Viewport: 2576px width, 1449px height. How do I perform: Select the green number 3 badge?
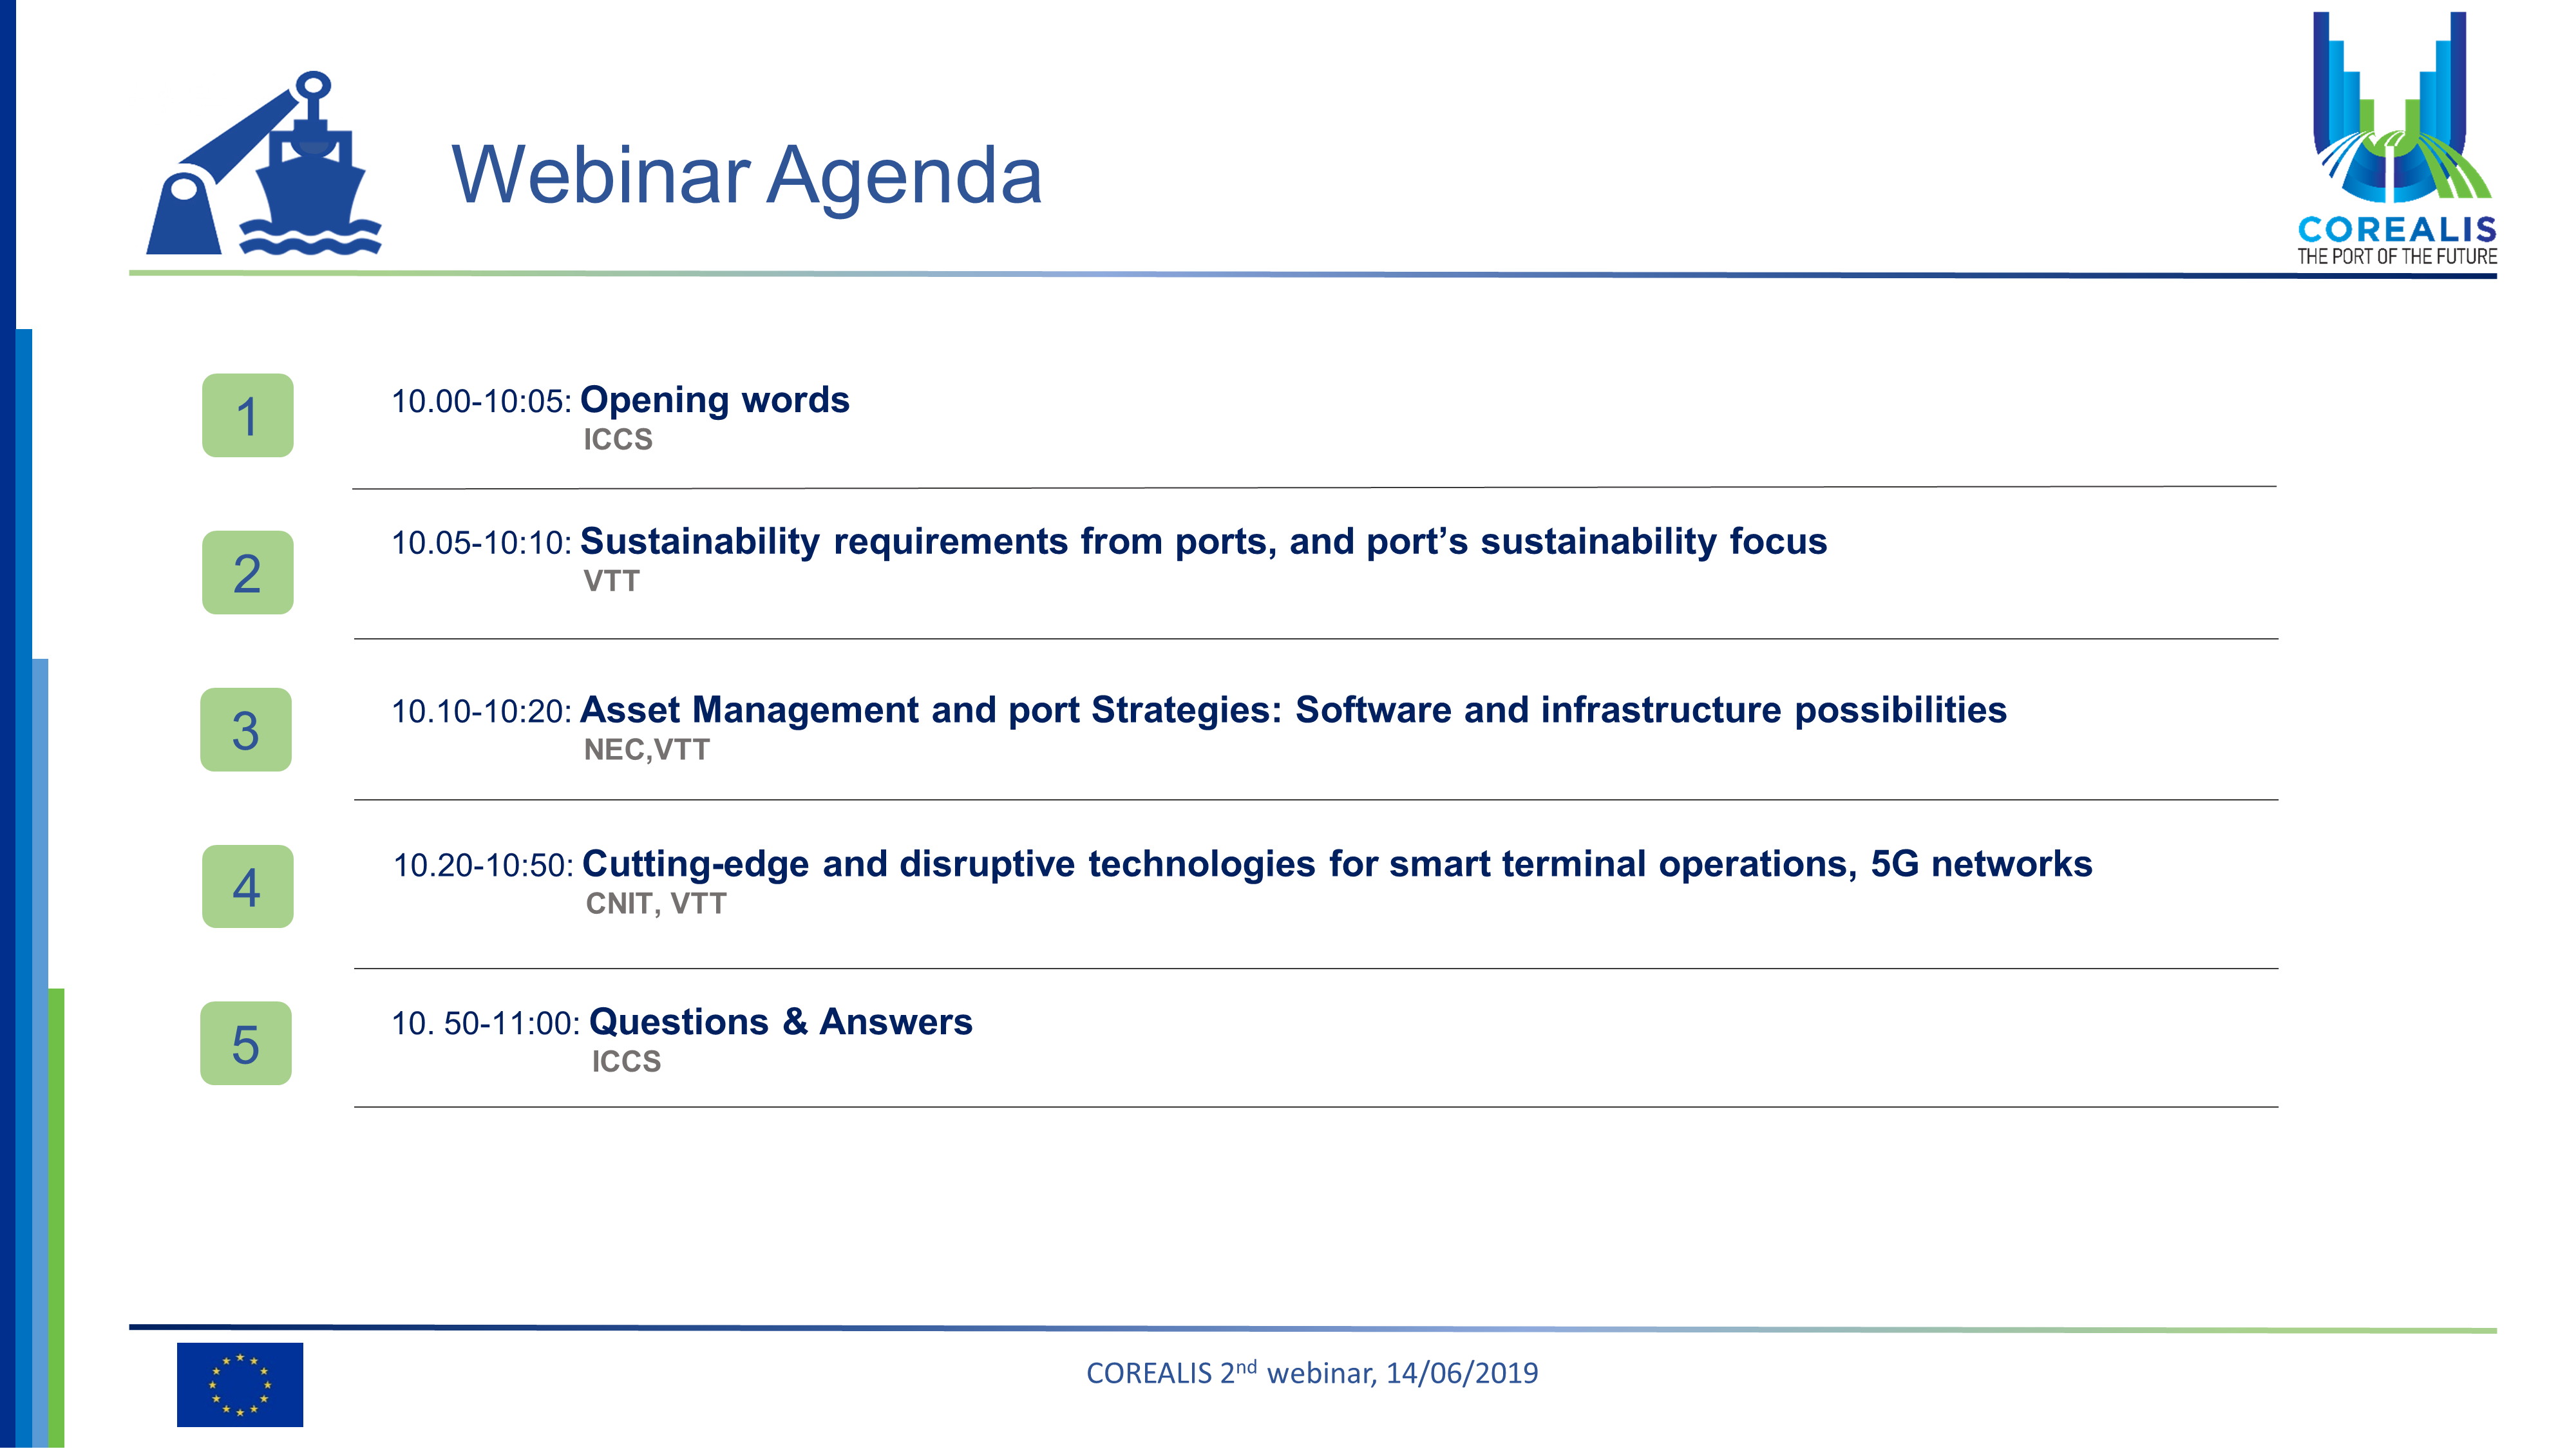[x=246, y=730]
